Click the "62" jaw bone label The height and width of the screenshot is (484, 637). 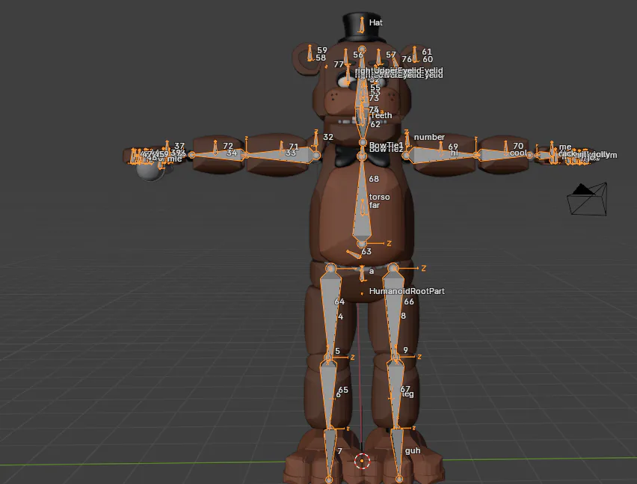375,124
